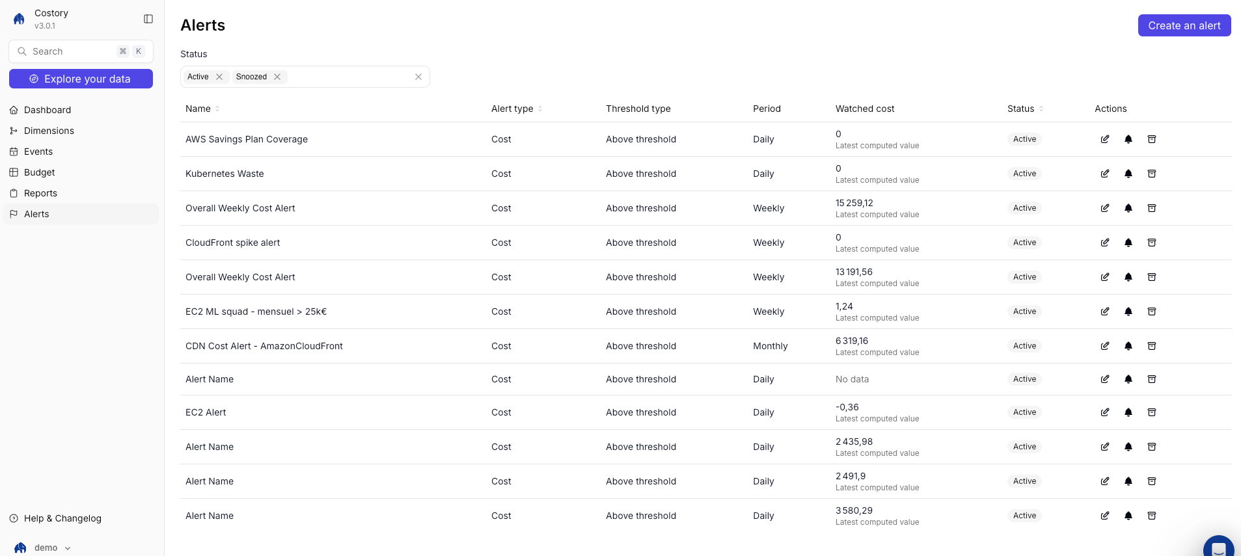Click the CloudFront spike alert name
1241x556 pixels.
coord(233,243)
